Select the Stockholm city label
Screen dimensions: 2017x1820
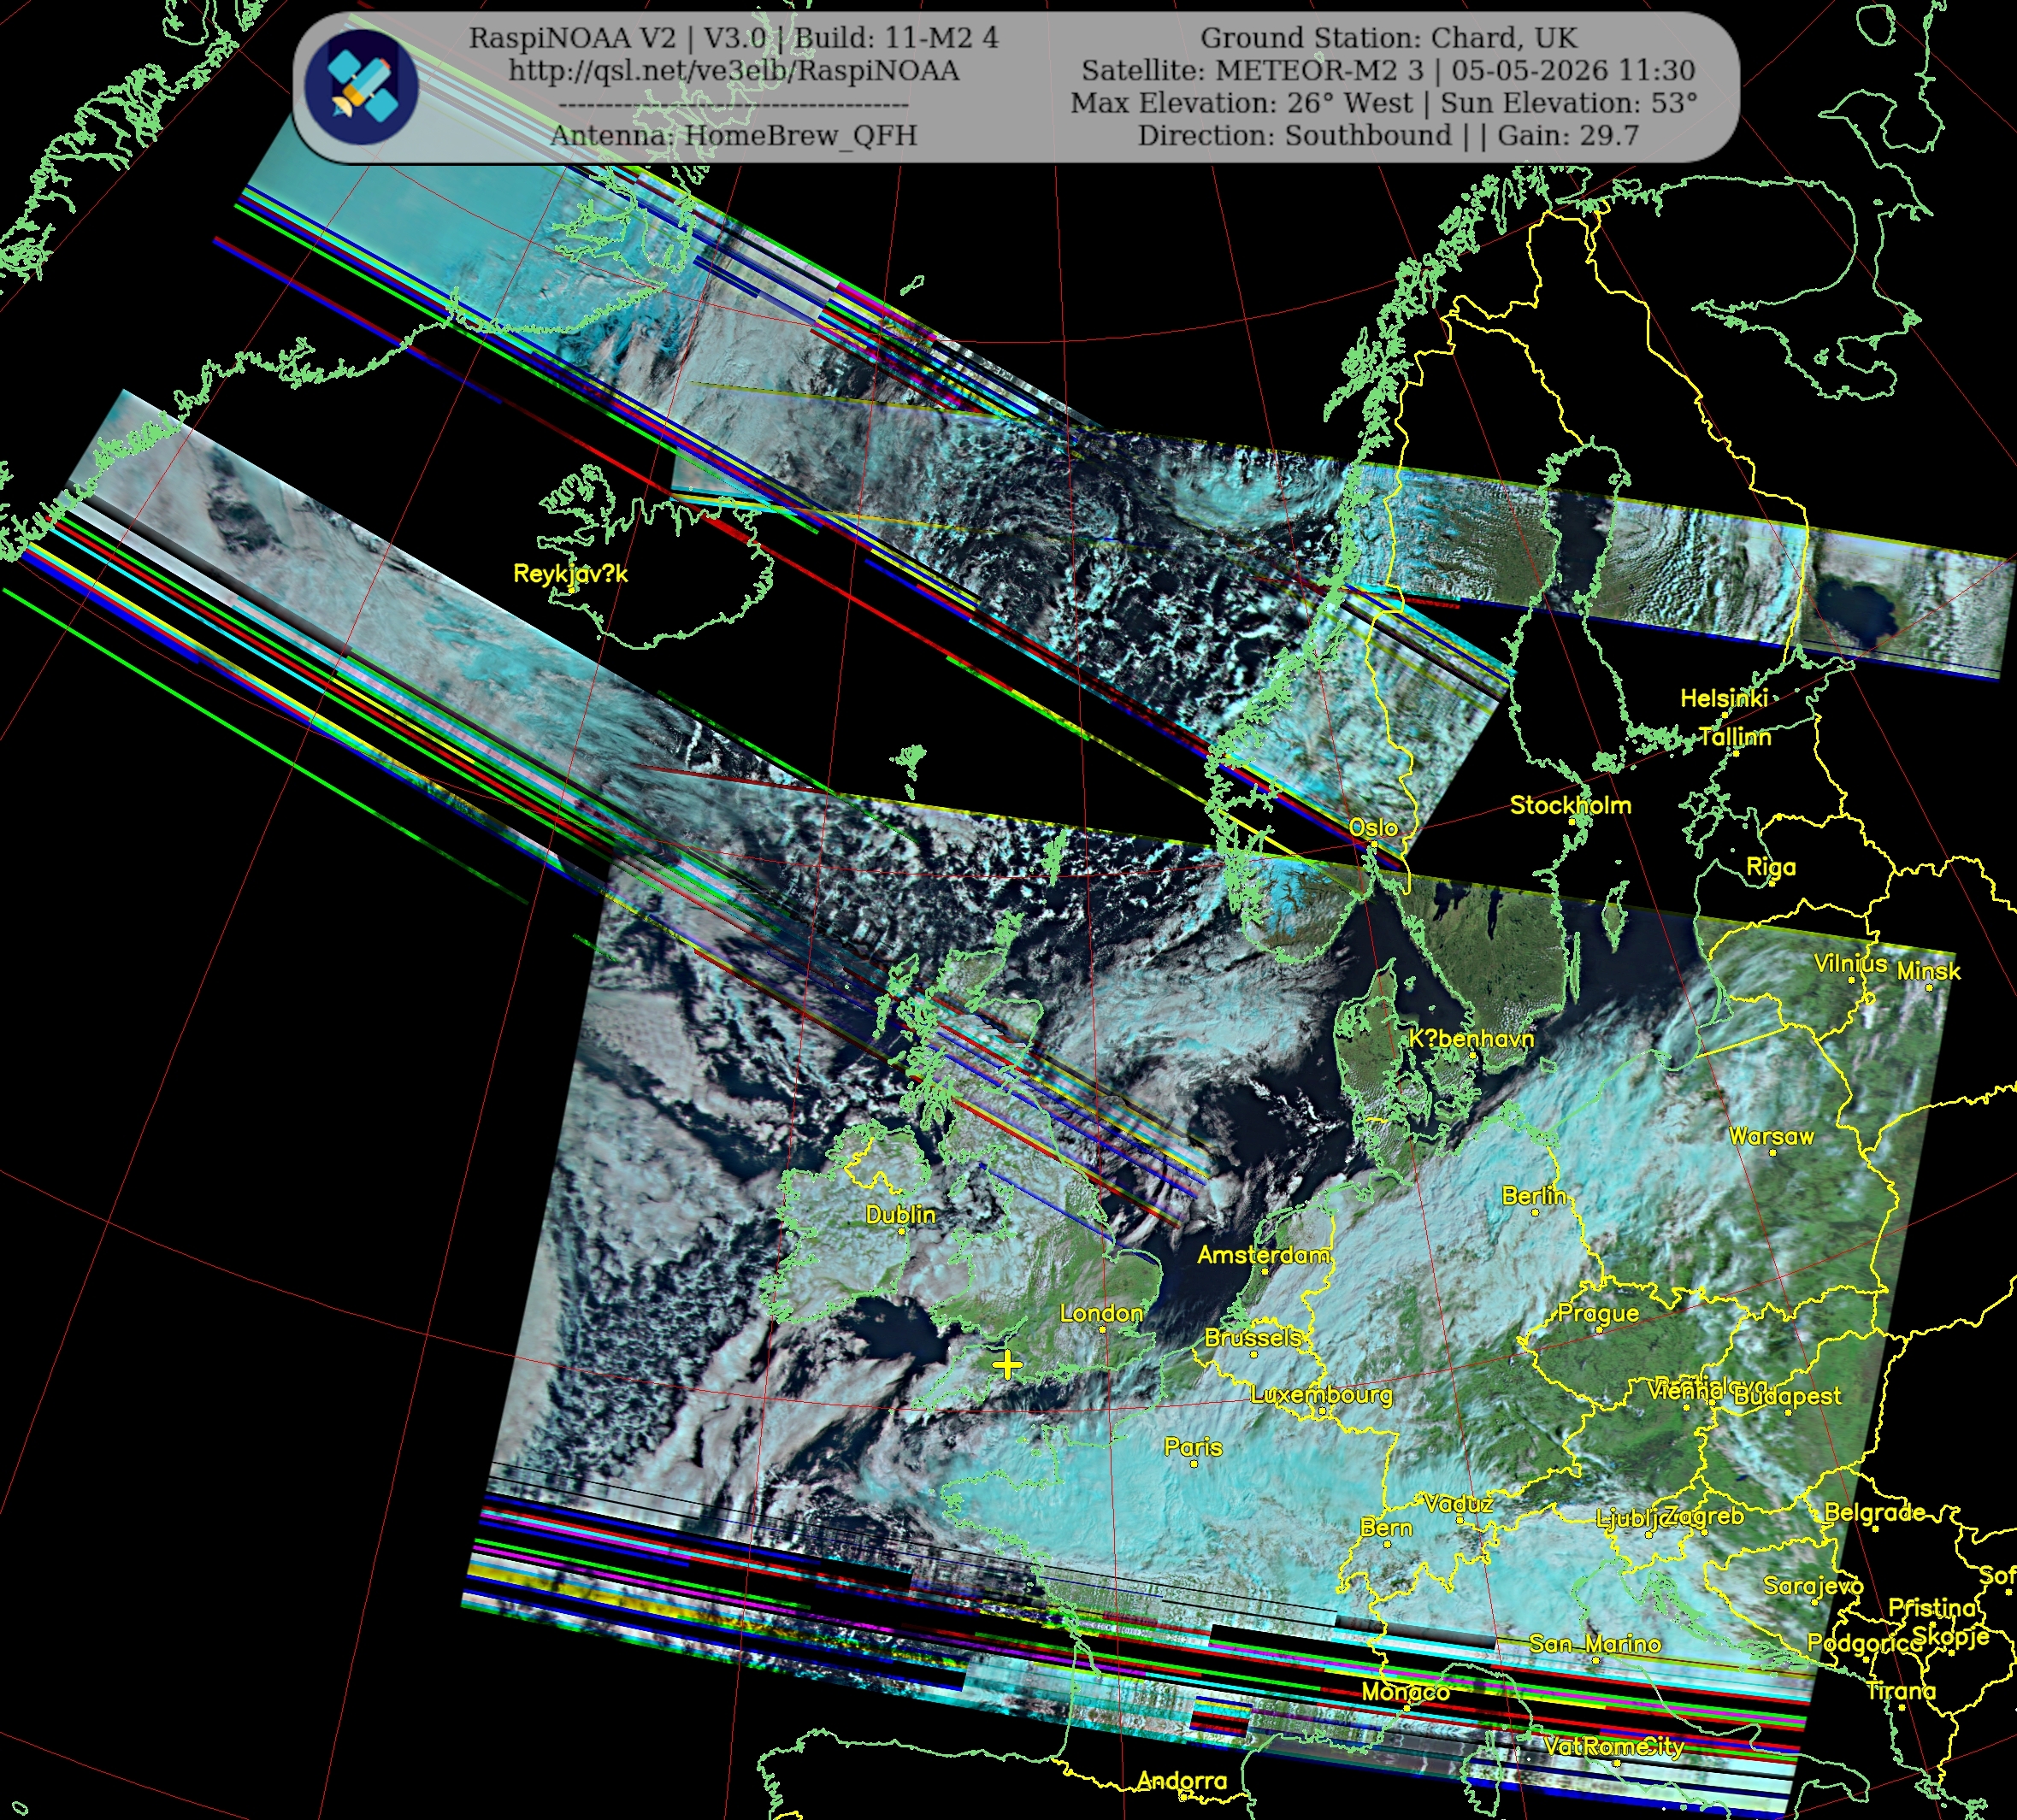(x=1570, y=805)
